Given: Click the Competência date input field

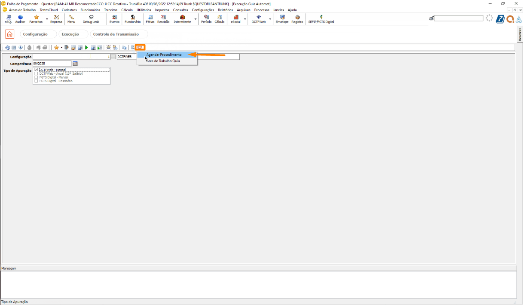Looking at the screenshot, I should click(x=52, y=64).
